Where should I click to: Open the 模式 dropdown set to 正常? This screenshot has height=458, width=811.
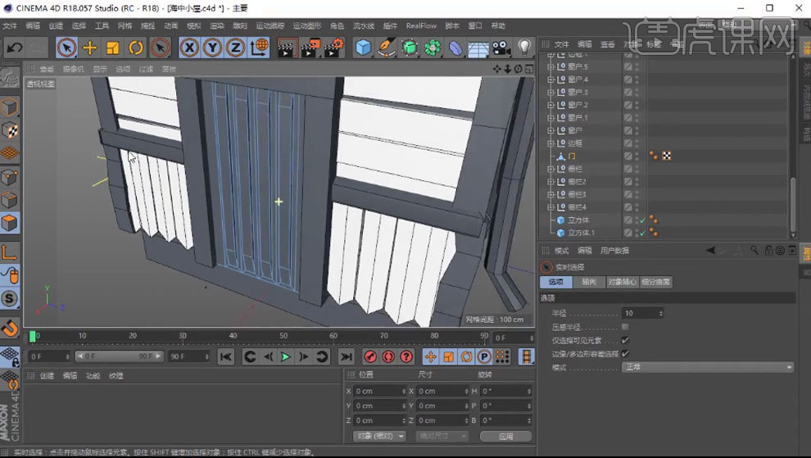pyautogui.click(x=708, y=367)
